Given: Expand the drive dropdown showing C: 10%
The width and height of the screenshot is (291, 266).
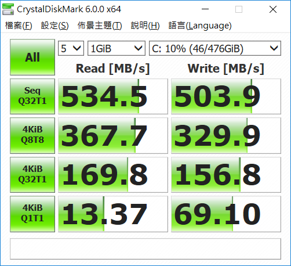Looking at the screenshot, I should click(x=215, y=48).
